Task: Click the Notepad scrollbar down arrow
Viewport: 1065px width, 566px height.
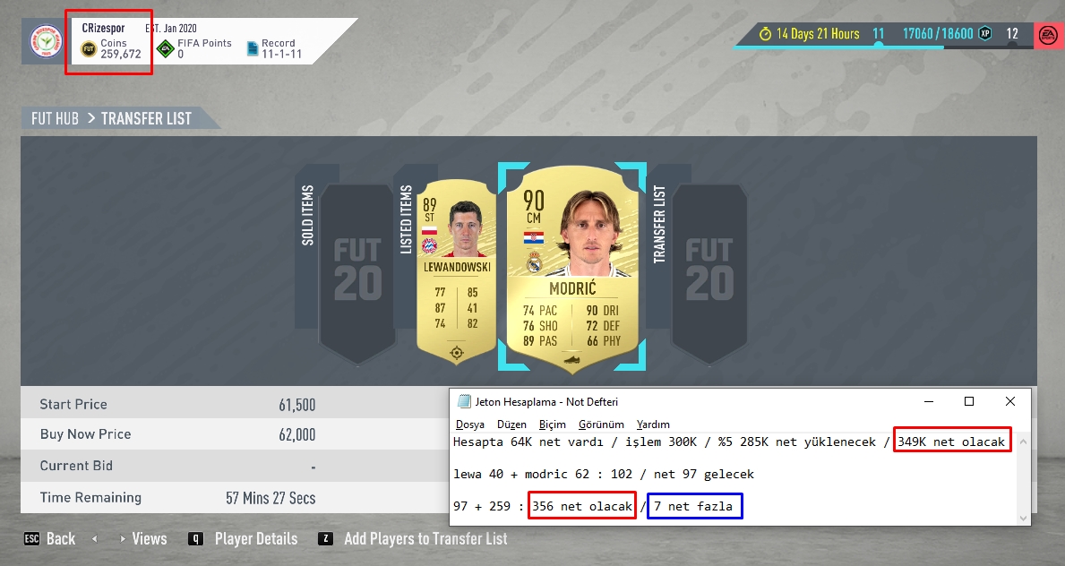Action: click(1023, 519)
